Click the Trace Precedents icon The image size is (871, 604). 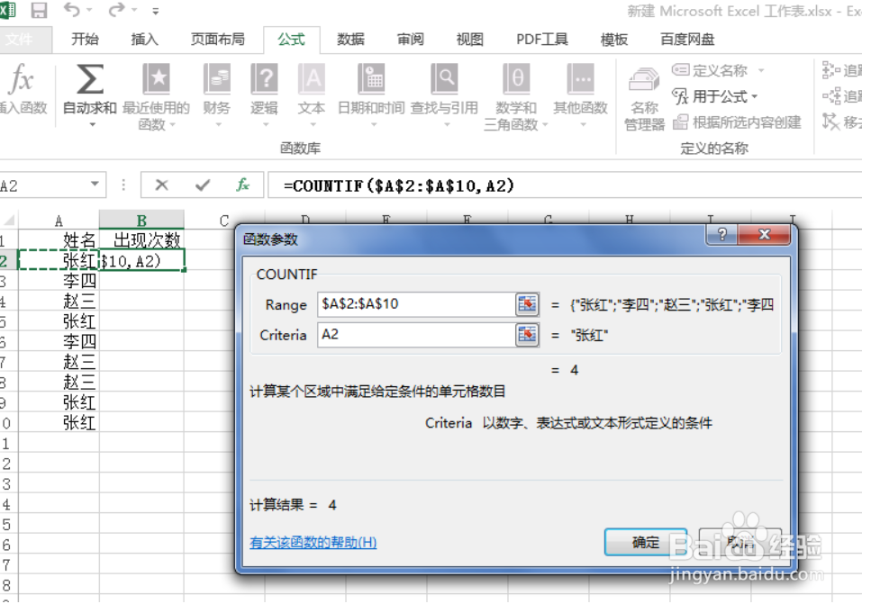point(831,70)
